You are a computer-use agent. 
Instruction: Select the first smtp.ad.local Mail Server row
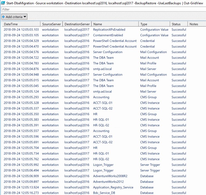(x=102, y=69)
